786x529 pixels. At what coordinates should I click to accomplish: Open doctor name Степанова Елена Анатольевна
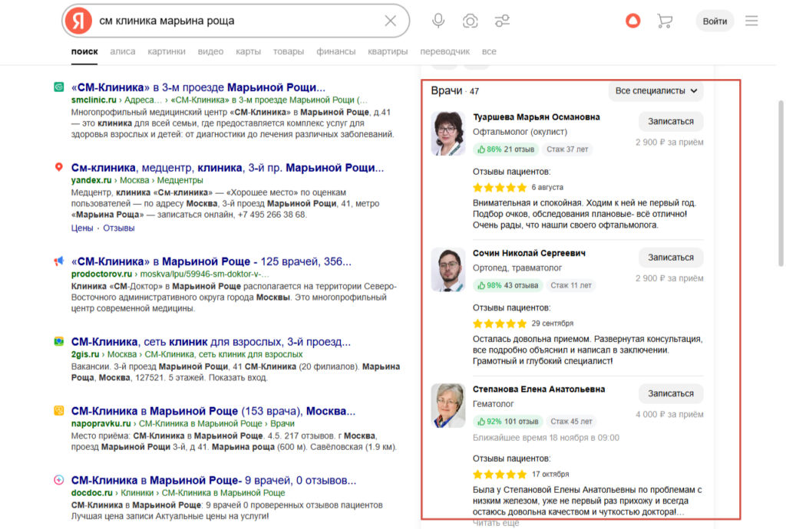538,389
